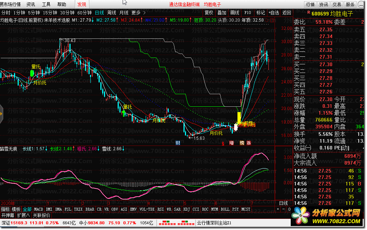Switch indicator to BOLL
The height and width of the screenshot is (230, 367).
tap(225, 209)
